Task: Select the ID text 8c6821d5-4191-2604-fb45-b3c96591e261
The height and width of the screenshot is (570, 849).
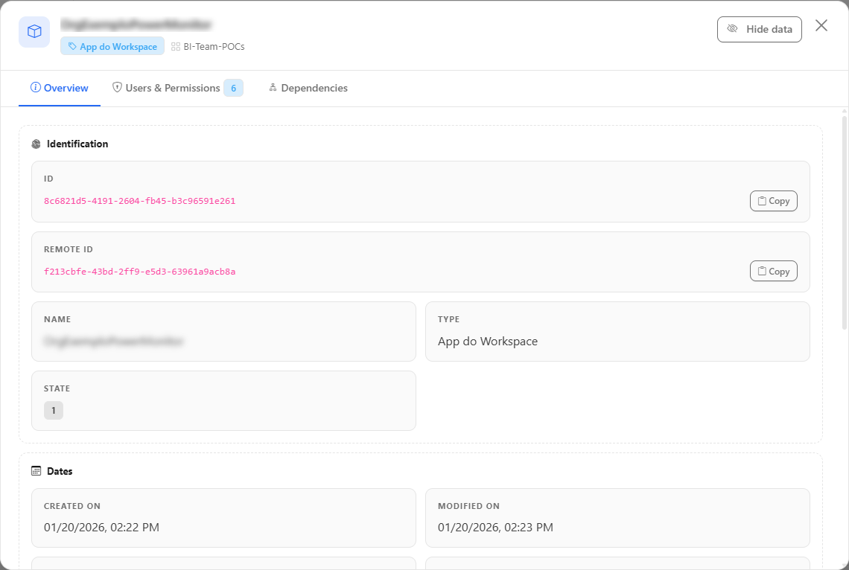Action: [x=140, y=201]
